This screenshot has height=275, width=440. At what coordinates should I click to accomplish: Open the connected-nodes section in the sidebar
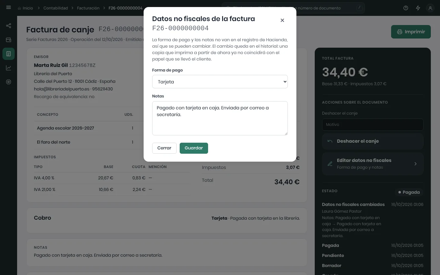[9, 26]
